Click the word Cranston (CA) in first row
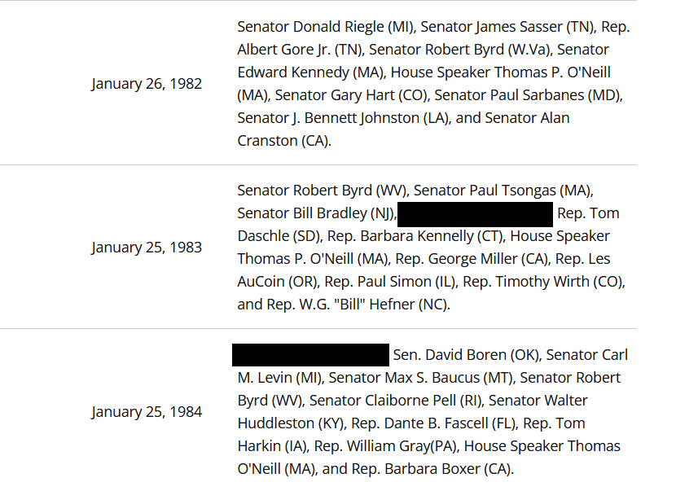676x491 pixels. tap(283, 141)
